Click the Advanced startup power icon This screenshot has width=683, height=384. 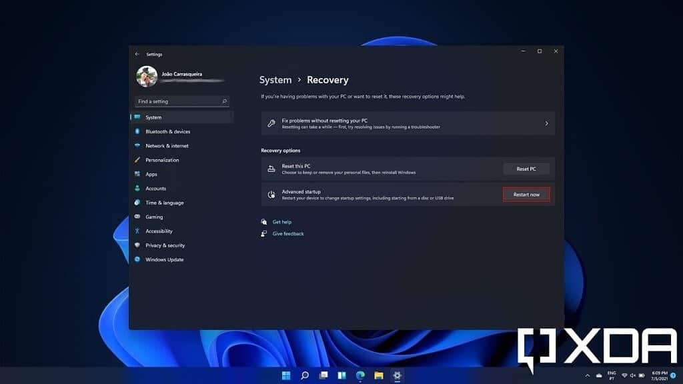[x=271, y=195]
